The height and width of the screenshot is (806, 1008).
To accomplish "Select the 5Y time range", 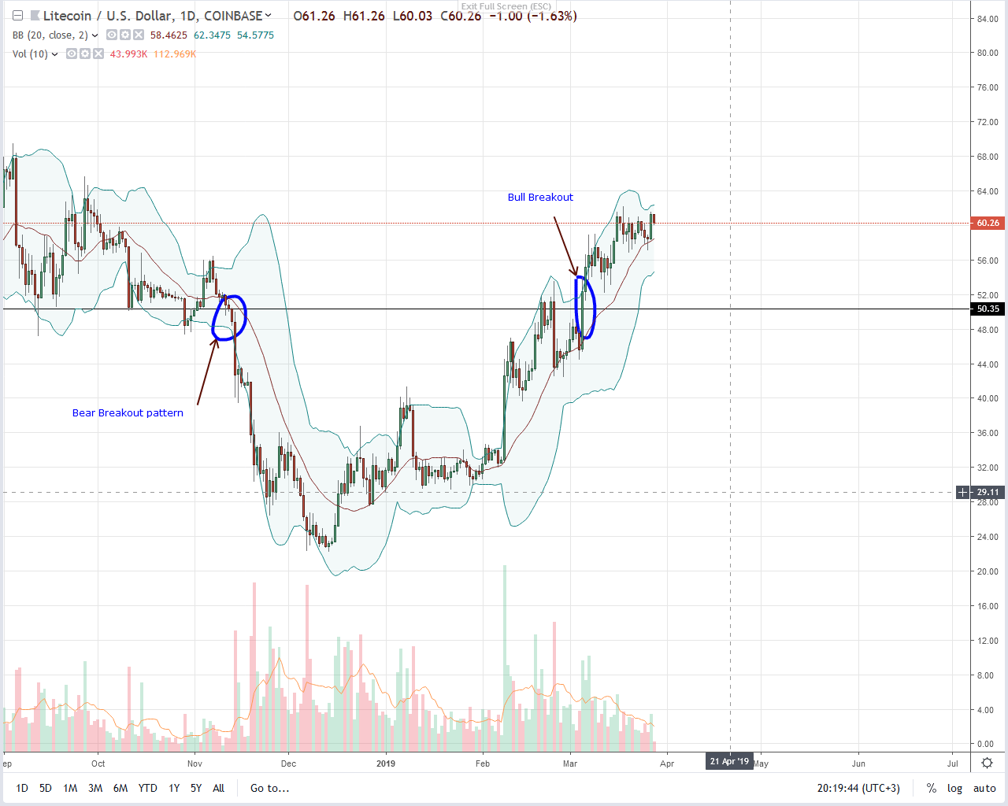I will (196, 788).
